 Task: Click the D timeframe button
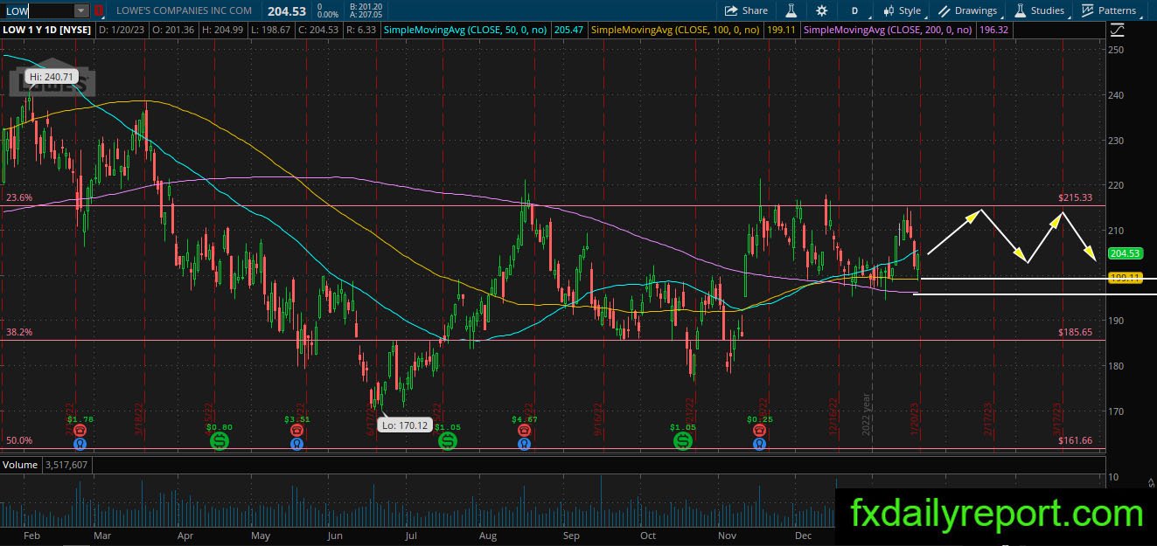854,10
